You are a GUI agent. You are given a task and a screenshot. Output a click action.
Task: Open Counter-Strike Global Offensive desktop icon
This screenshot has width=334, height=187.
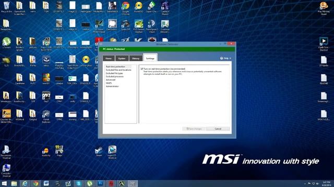coord(6,116)
